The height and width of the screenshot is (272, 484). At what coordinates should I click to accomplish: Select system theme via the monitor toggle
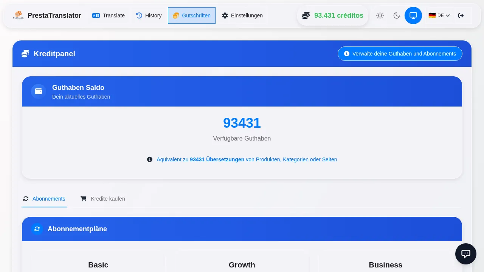[x=413, y=15]
